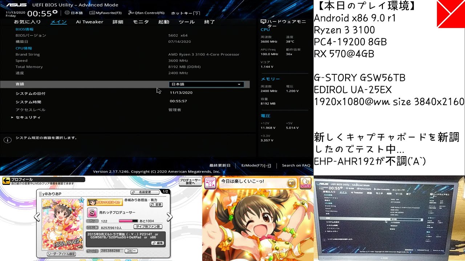Click the ハードウェアモニター monitor icon
The image size is (465, 261).
click(263, 22)
